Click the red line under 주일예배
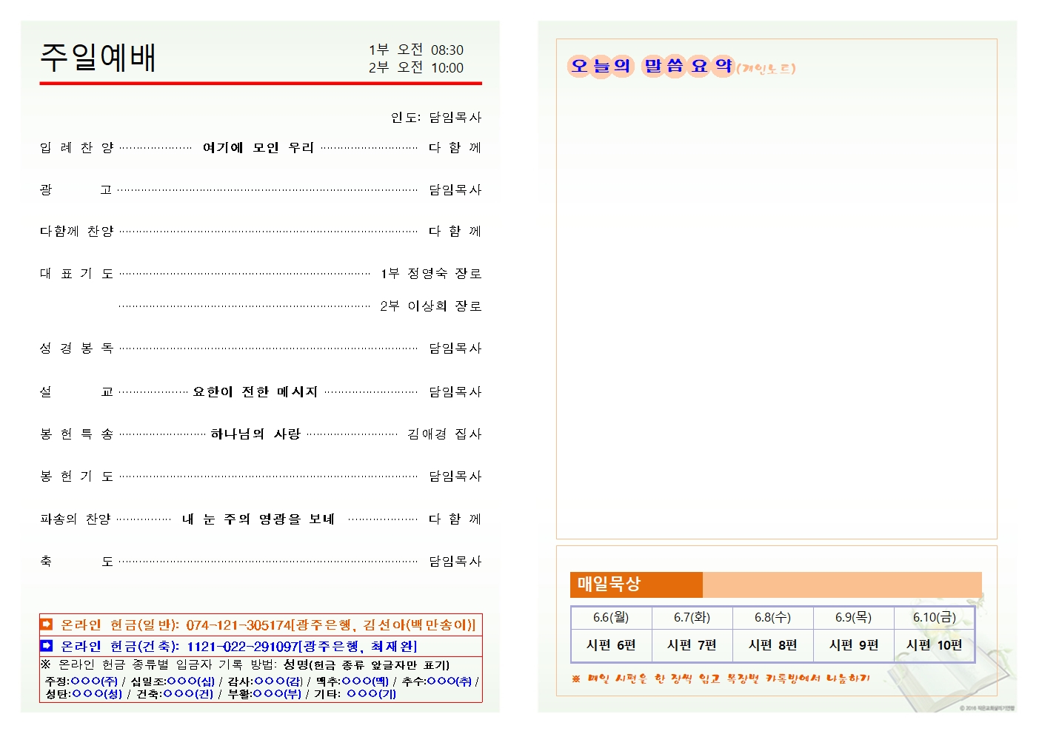 (x=261, y=84)
